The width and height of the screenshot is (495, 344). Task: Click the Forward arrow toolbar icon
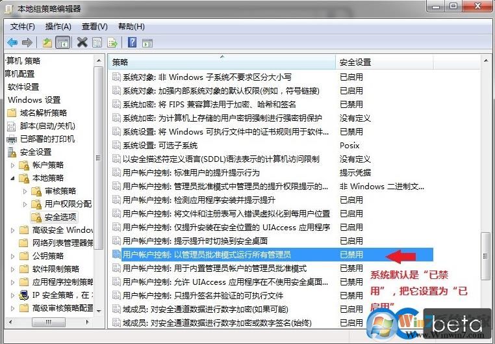point(27,42)
